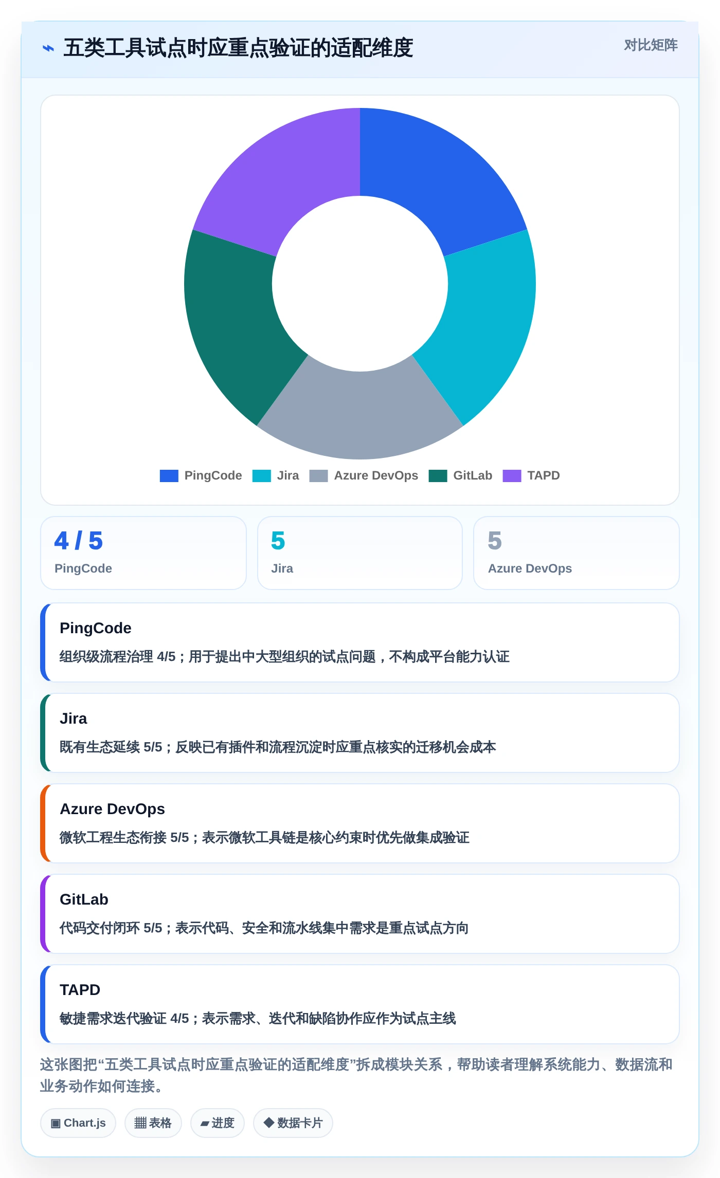This screenshot has width=720, height=1178.
Task: Toggle GitLab legend swatch in chart
Action: 438,476
